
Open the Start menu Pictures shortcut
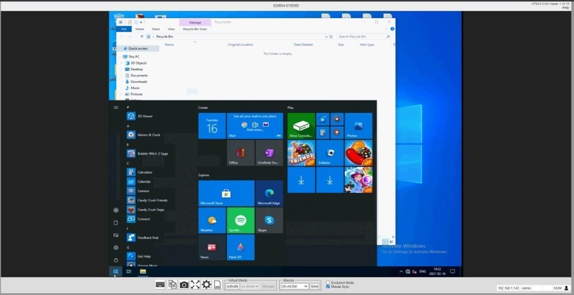(115, 235)
